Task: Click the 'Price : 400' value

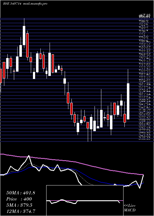Action: click(x=19, y=199)
